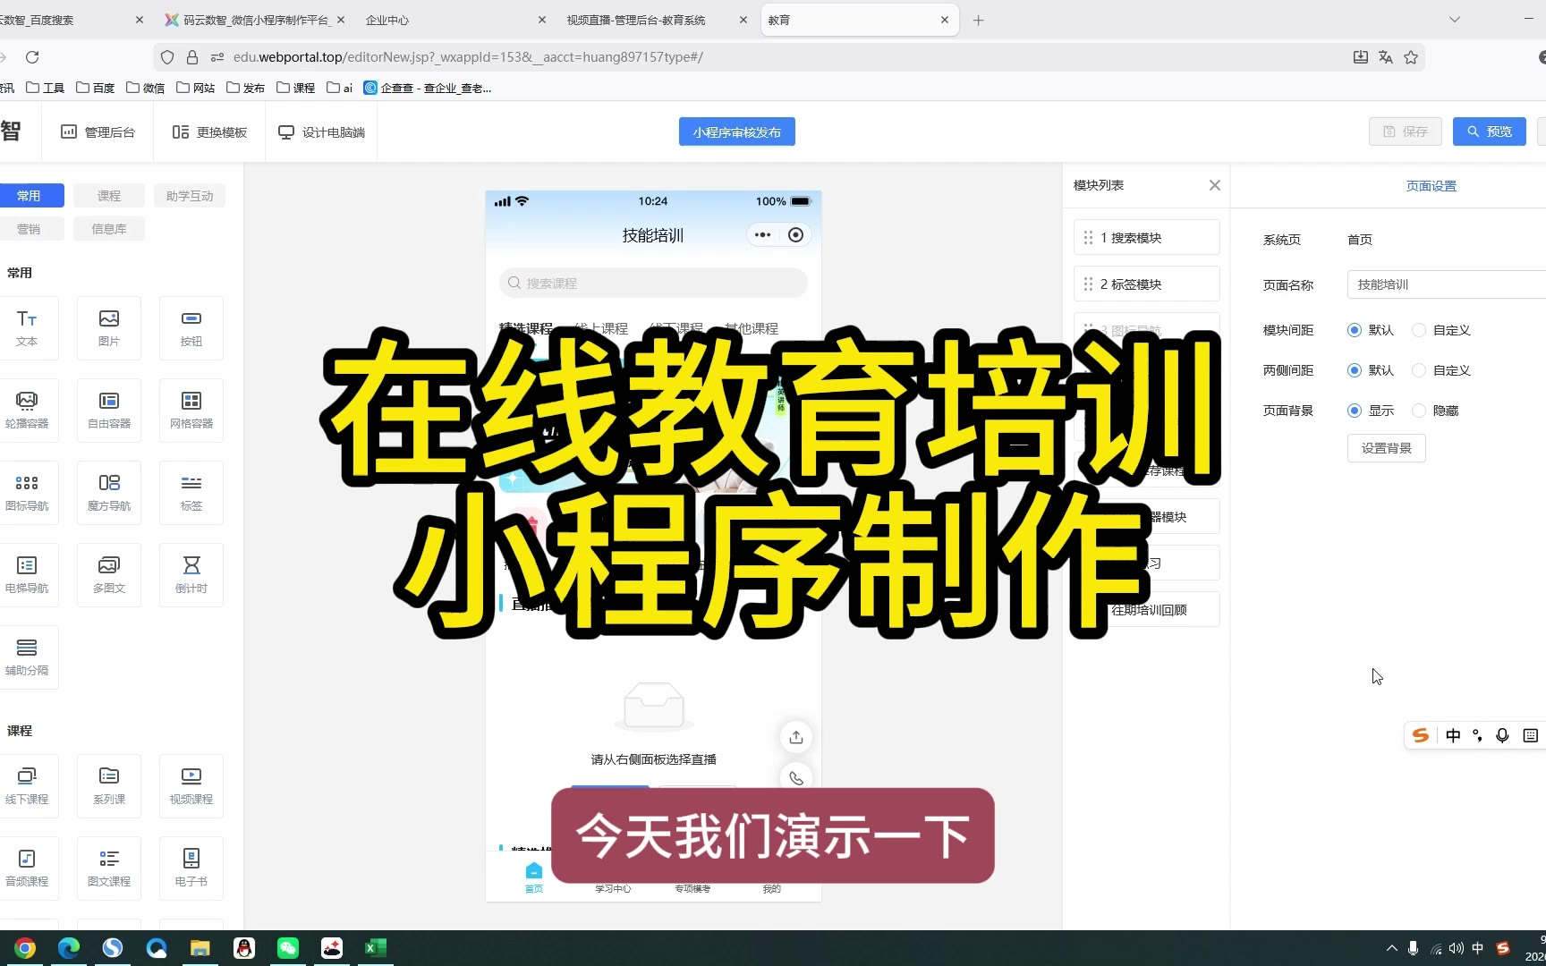1546x966 pixels.
Task: Click the 电子书 e-book component icon
Action: point(191,868)
